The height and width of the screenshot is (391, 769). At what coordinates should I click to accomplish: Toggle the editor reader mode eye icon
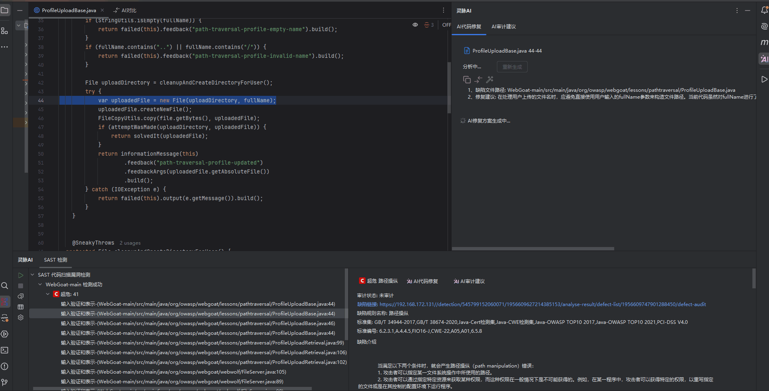pos(415,25)
